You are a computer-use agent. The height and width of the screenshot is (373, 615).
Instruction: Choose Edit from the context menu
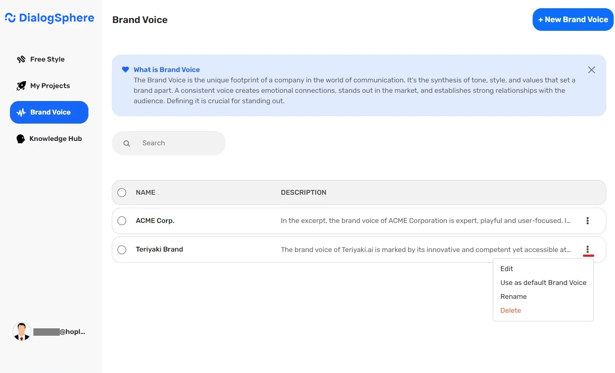click(x=506, y=268)
